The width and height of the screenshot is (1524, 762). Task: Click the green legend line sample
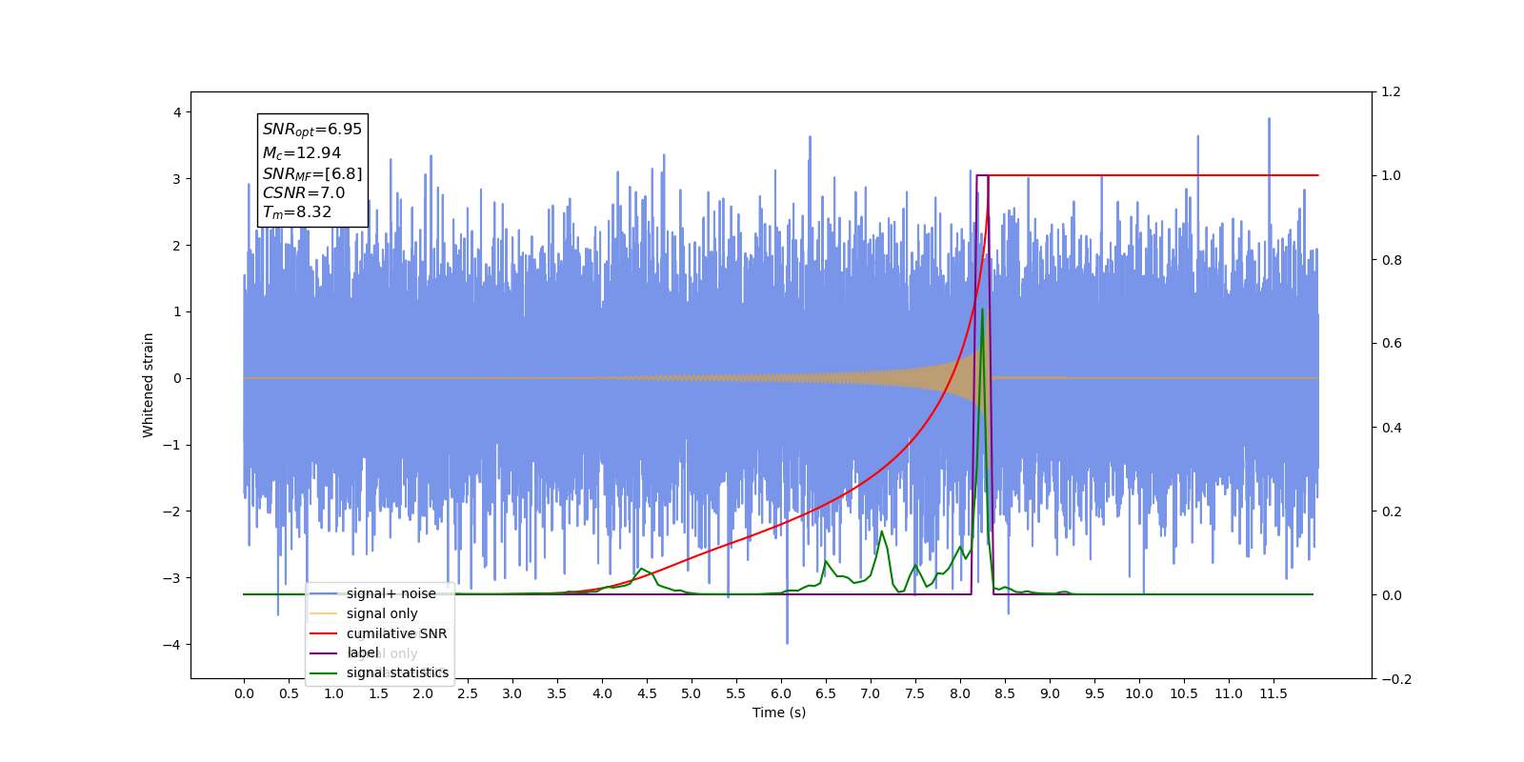(x=324, y=672)
